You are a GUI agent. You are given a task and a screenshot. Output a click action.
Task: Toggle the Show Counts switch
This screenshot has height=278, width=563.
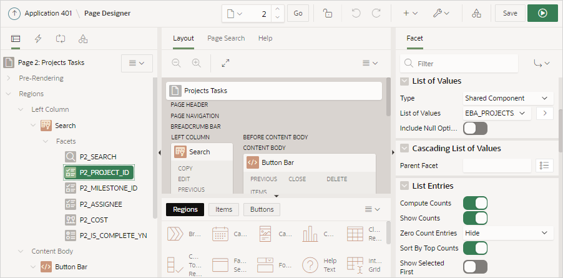(475, 218)
